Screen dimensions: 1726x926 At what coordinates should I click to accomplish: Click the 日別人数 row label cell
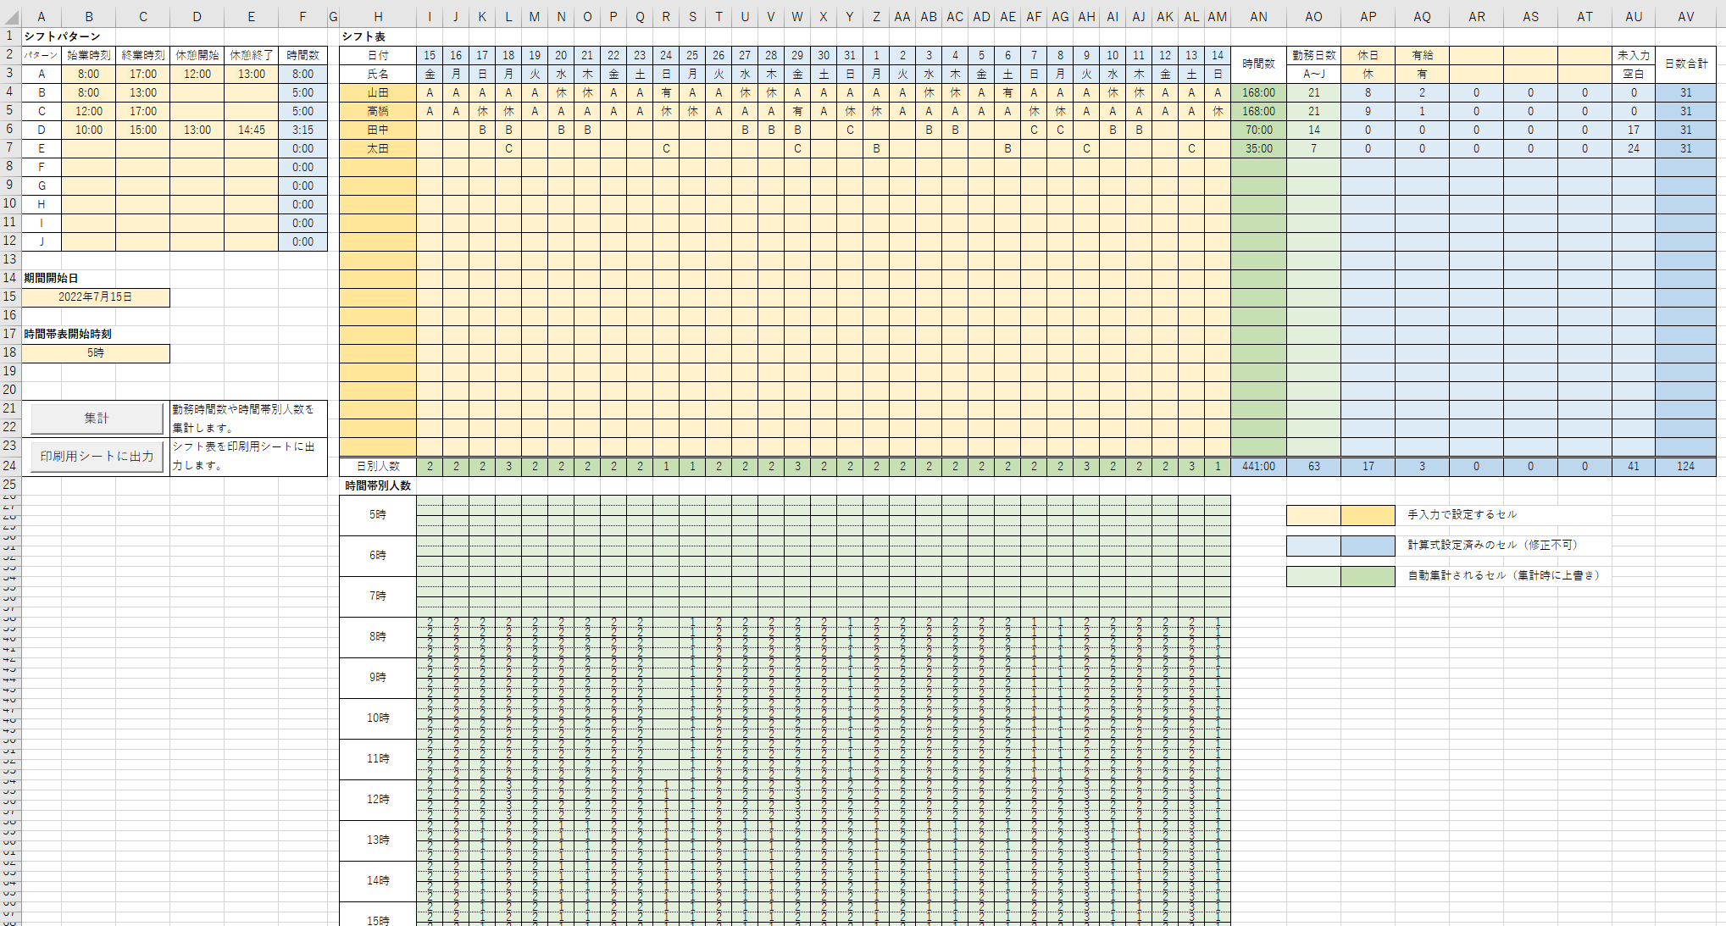tap(378, 467)
